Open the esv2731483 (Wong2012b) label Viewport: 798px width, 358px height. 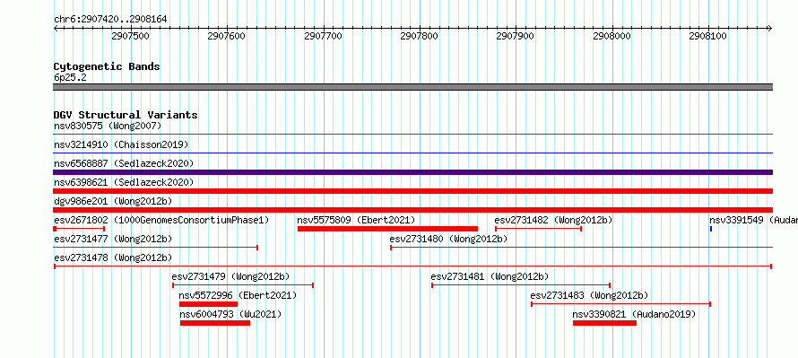[x=589, y=295]
